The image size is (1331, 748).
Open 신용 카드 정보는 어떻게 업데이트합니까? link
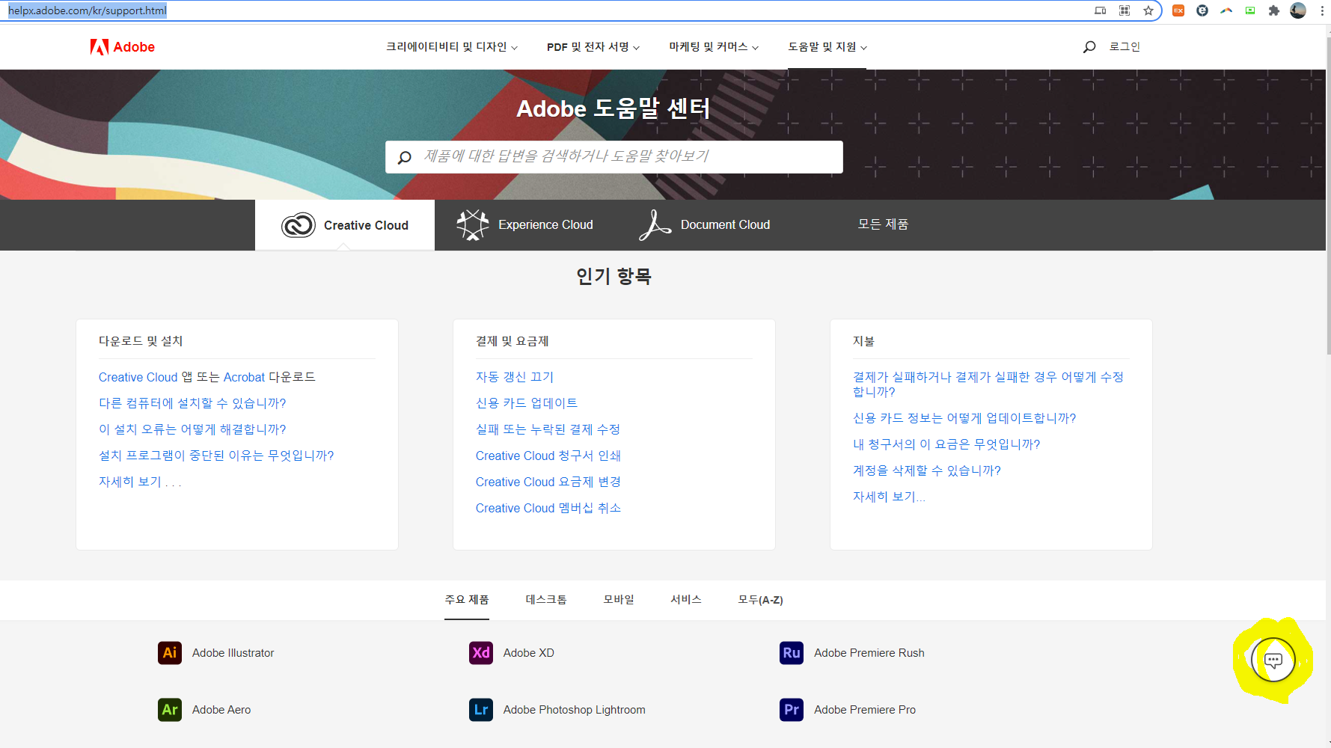coord(964,418)
